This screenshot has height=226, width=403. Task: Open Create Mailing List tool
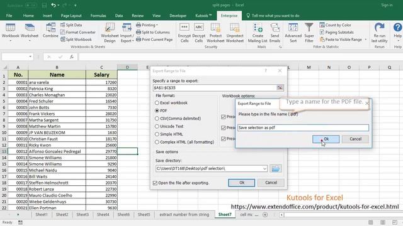[x=258, y=33]
